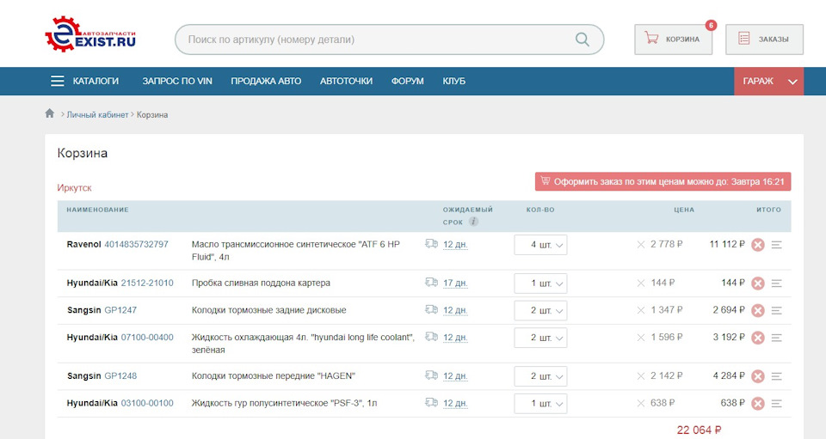This screenshot has width=826, height=439.
Task: Open part number 4014835732797 link
Action: point(137,245)
